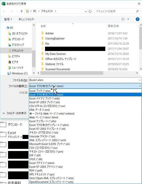Select ダウンロード in navigation pane
Viewport: 142px width, 184px height.
coord(18,39)
